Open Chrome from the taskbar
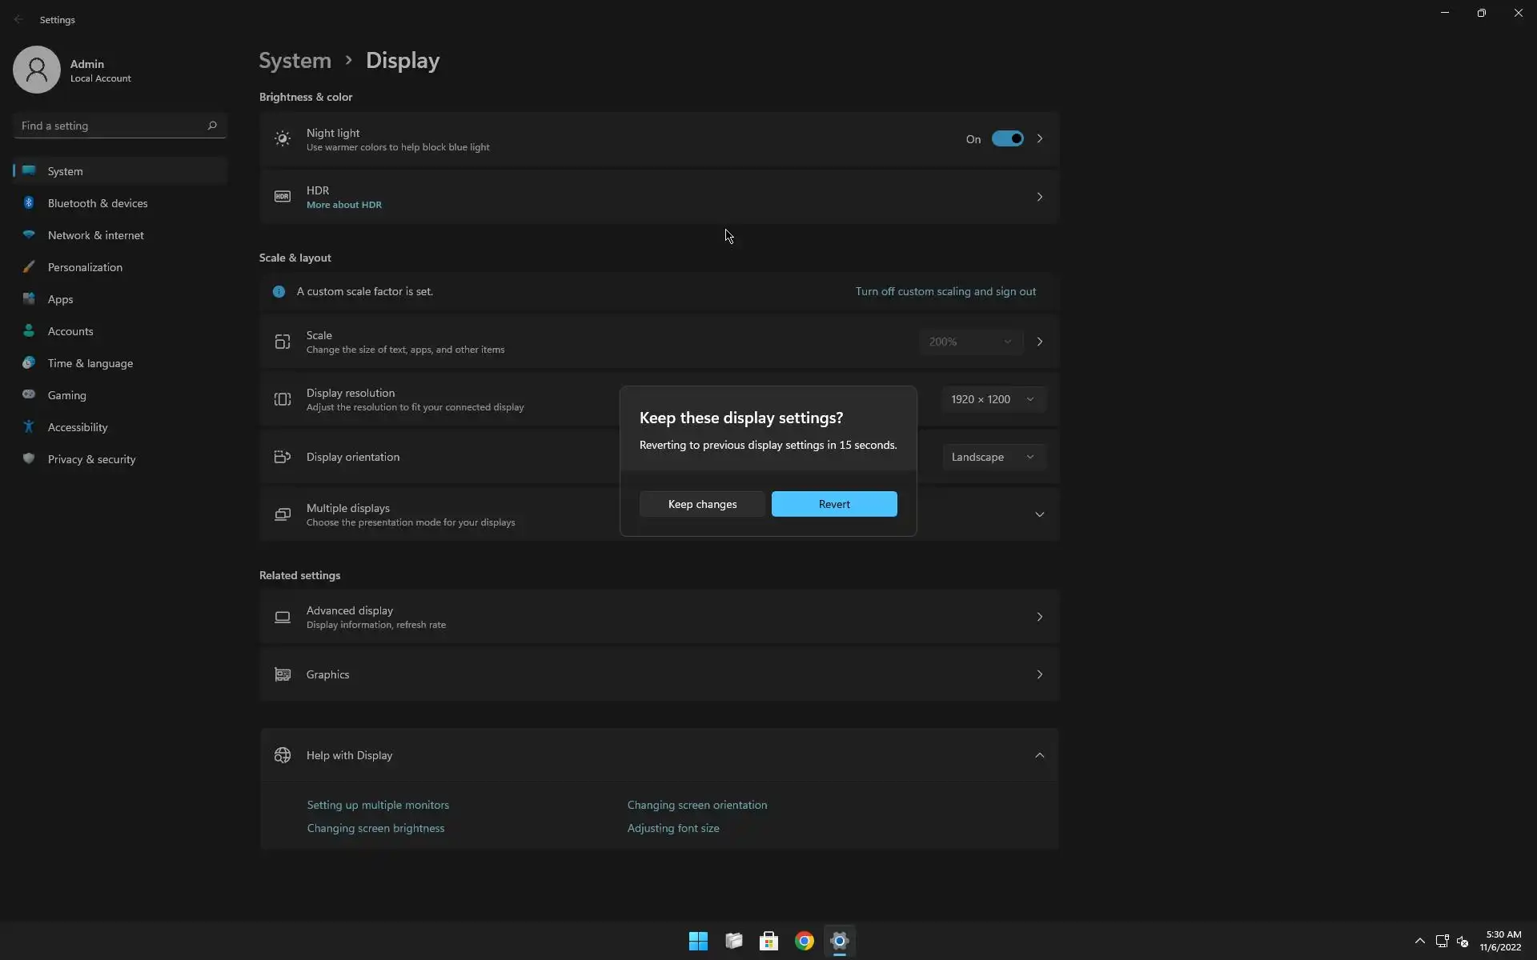 (804, 941)
